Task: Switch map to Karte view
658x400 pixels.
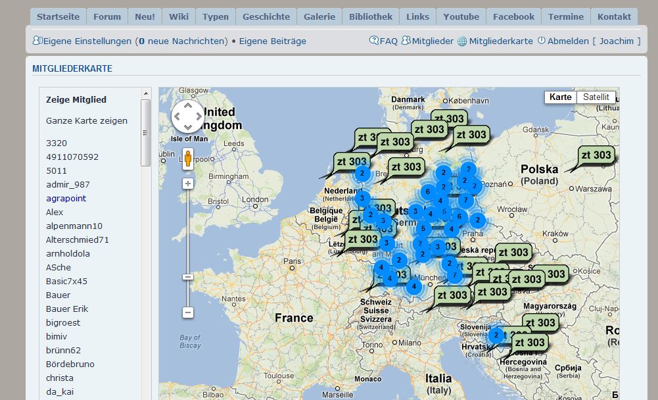Action: tap(560, 97)
